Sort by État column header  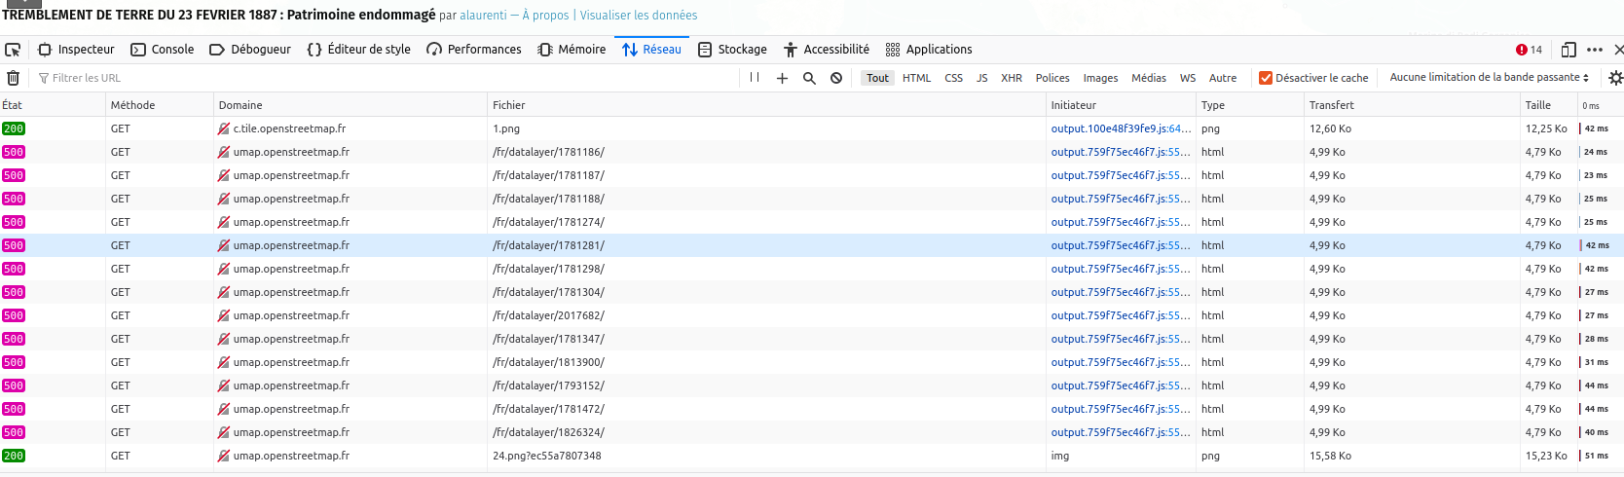point(53,105)
